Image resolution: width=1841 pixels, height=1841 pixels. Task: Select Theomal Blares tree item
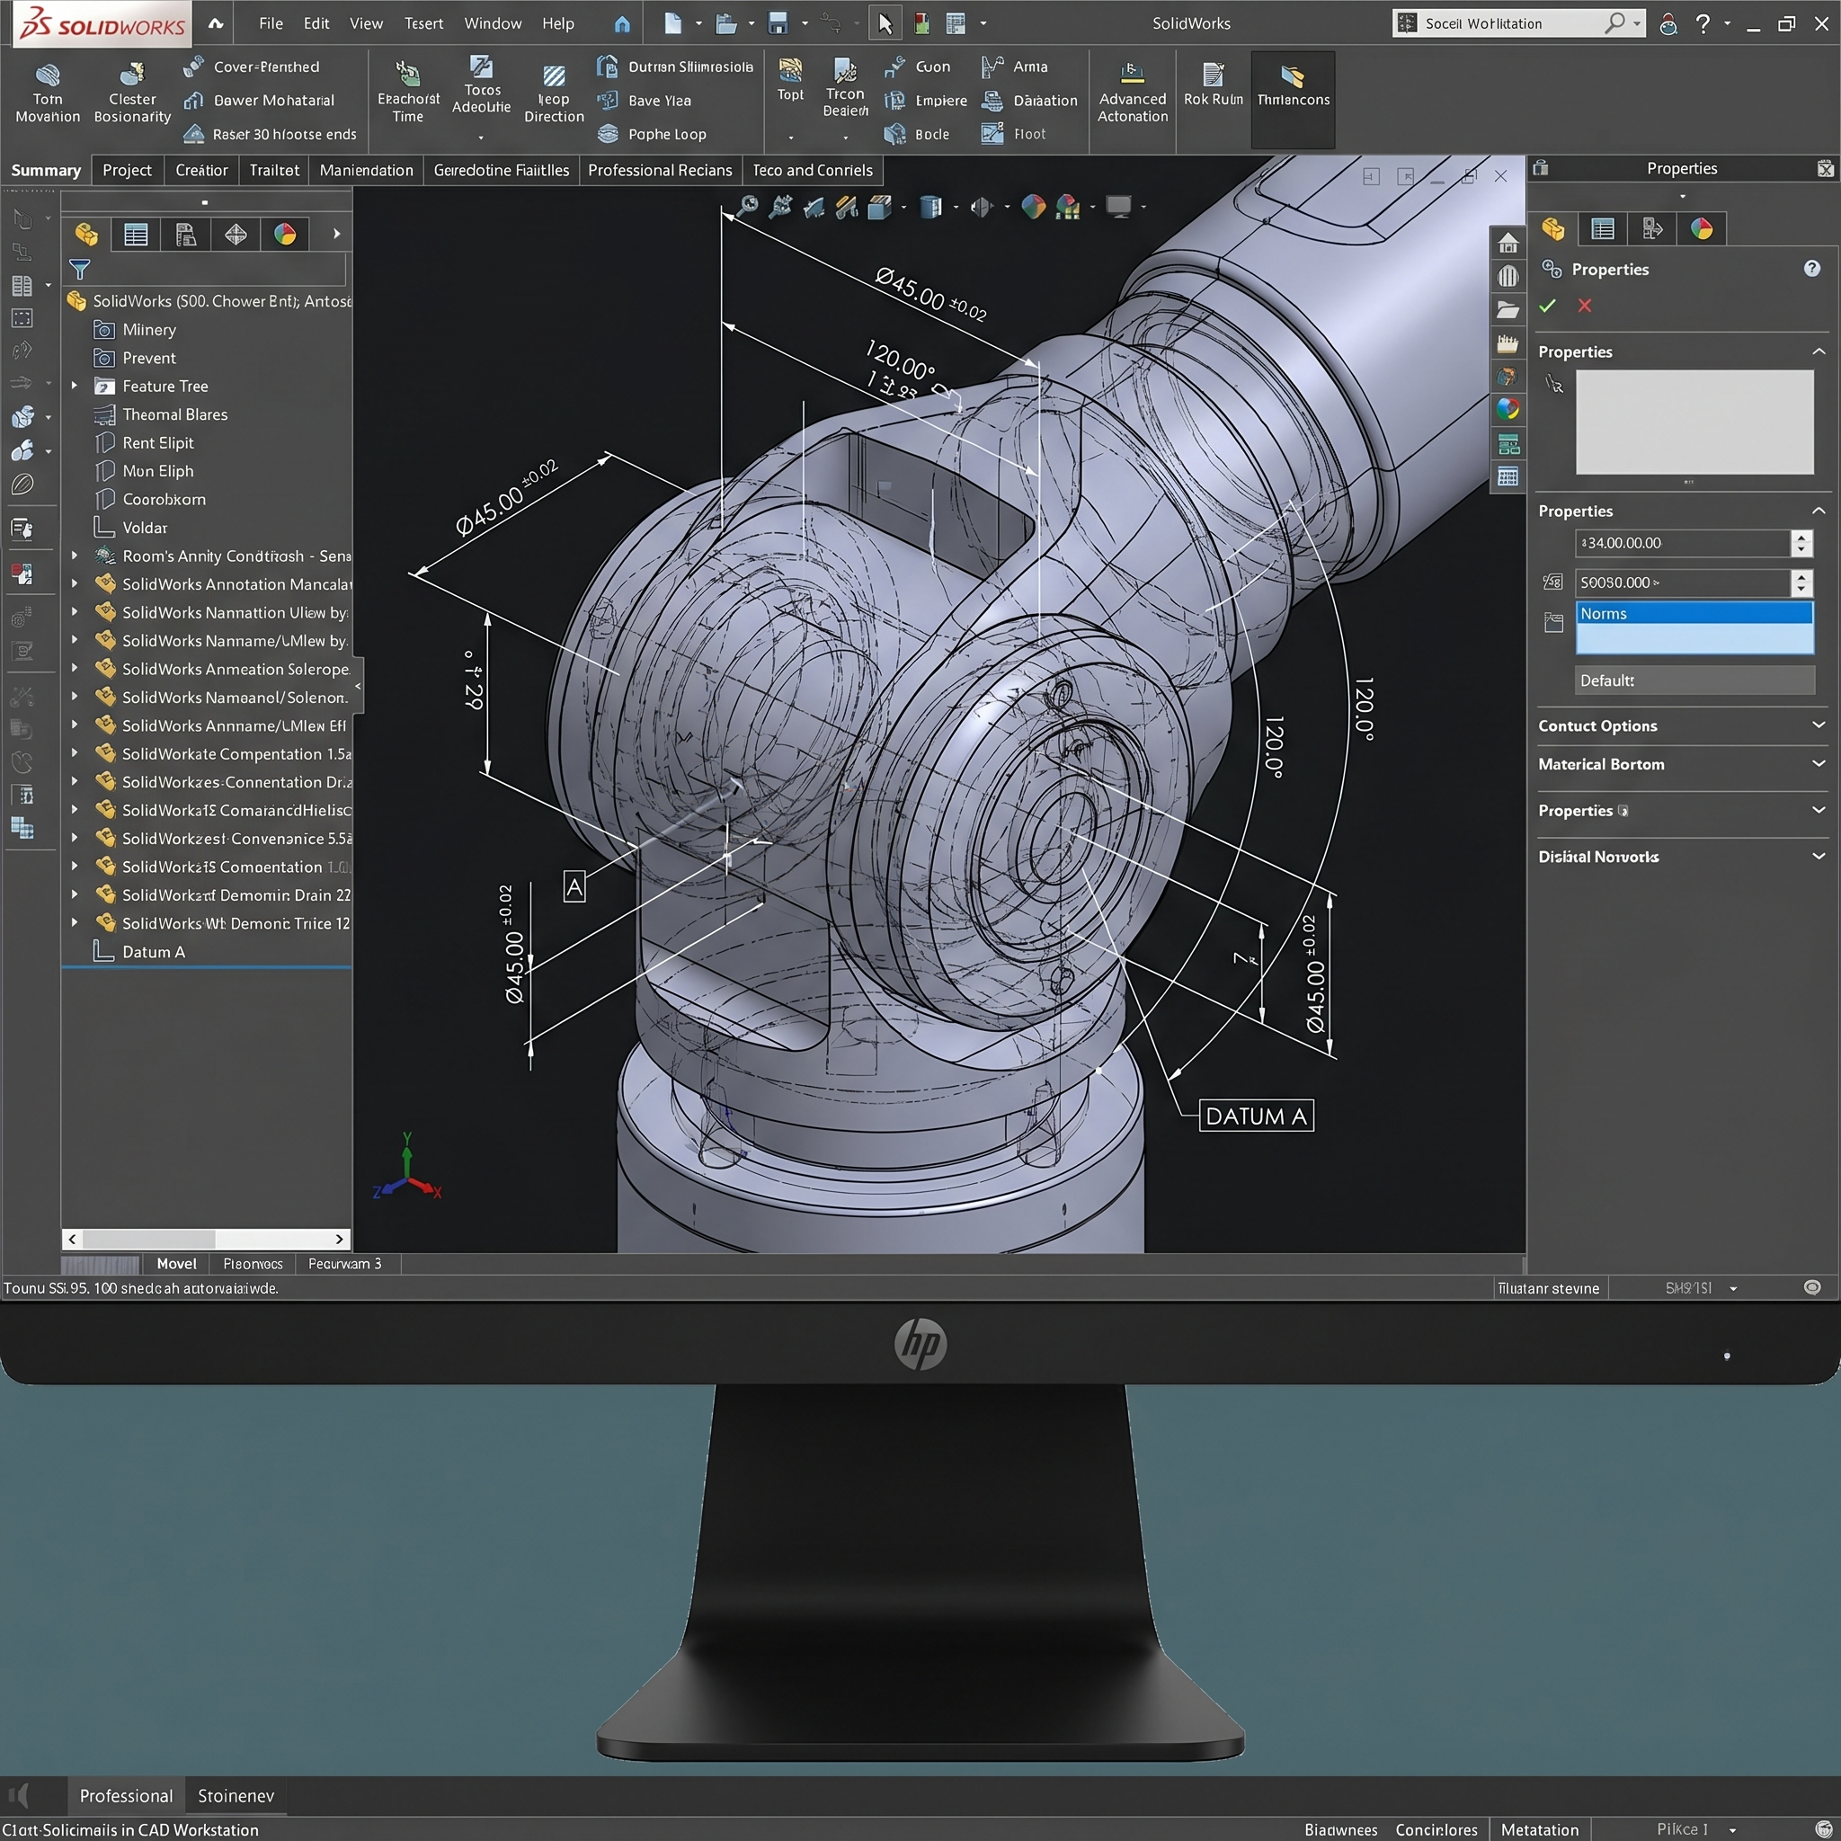(x=174, y=414)
